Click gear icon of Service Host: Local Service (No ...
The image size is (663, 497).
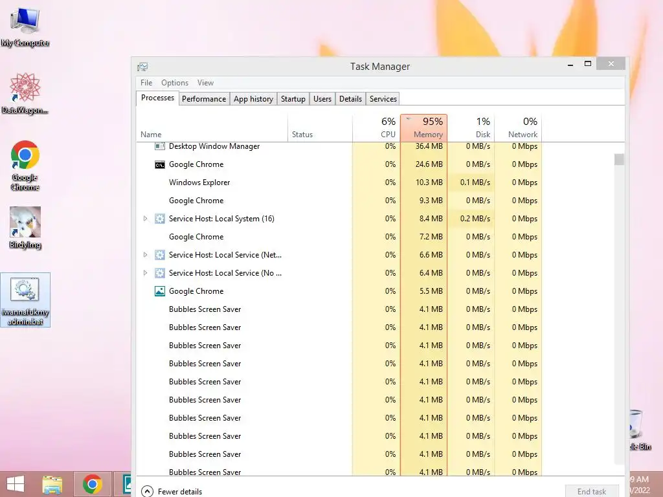pyautogui.click(x=159, y=273)
